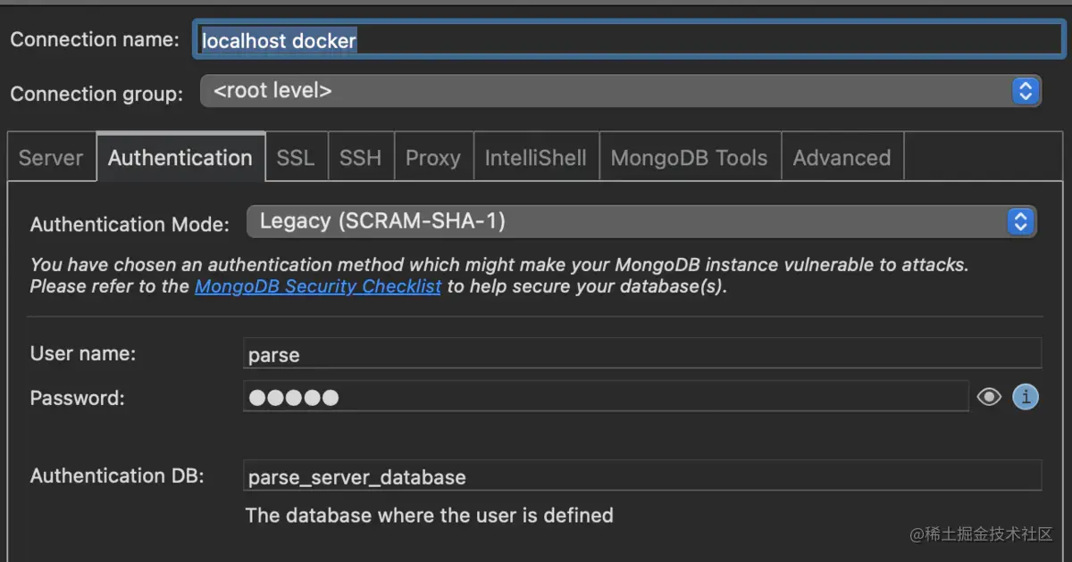Select the Authentication tab
1072x562 pixels.
tap(180, 158)
